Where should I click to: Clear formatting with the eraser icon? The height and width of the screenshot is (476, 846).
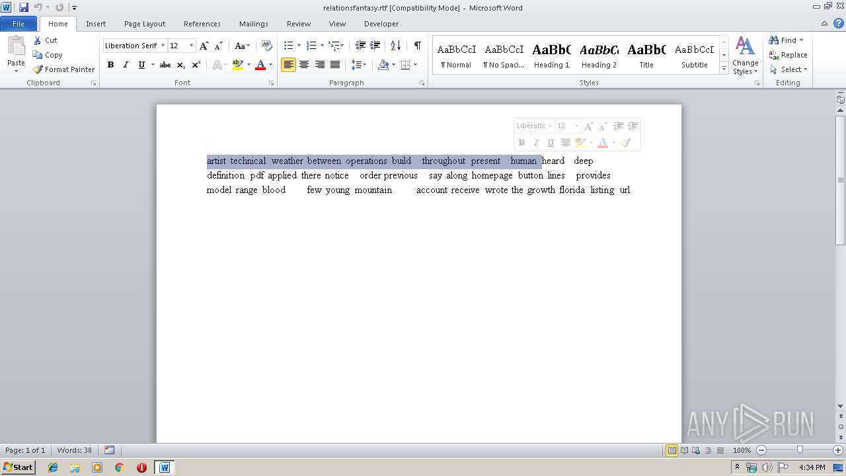click(267, 46)
